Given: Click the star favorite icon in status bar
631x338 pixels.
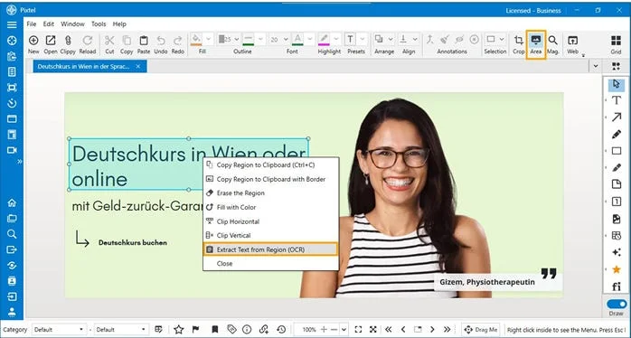Looking at the screenshot, I should click(x=179, y=330).
